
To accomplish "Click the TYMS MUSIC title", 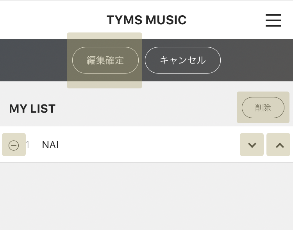I will coord(146,20).
